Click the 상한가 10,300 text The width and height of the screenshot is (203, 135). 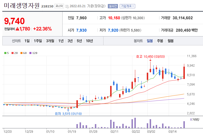click(x=133, y=18)
